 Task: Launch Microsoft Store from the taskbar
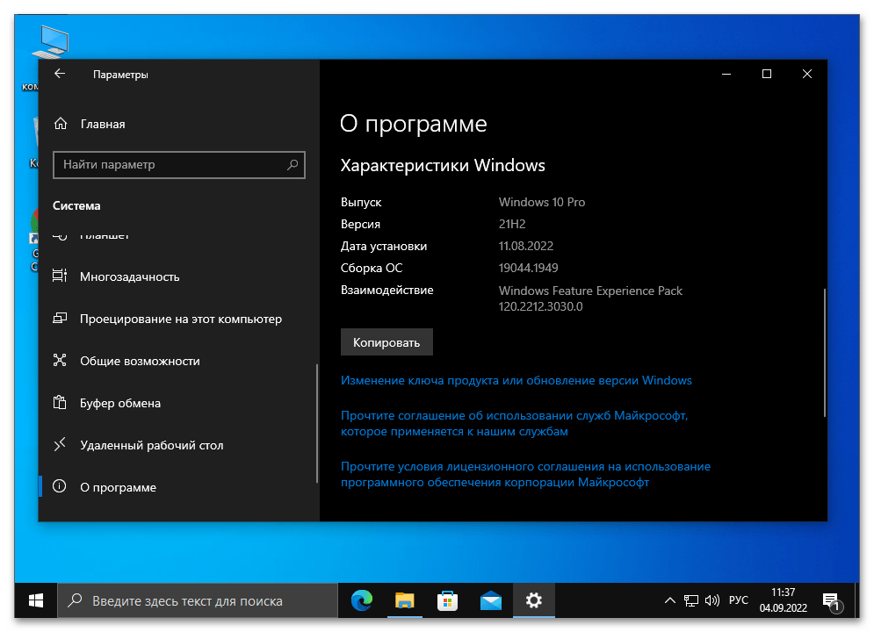pyautogui.click(x=447, y=601)
